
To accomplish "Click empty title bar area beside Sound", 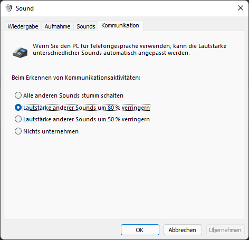I will coord(133,8).
